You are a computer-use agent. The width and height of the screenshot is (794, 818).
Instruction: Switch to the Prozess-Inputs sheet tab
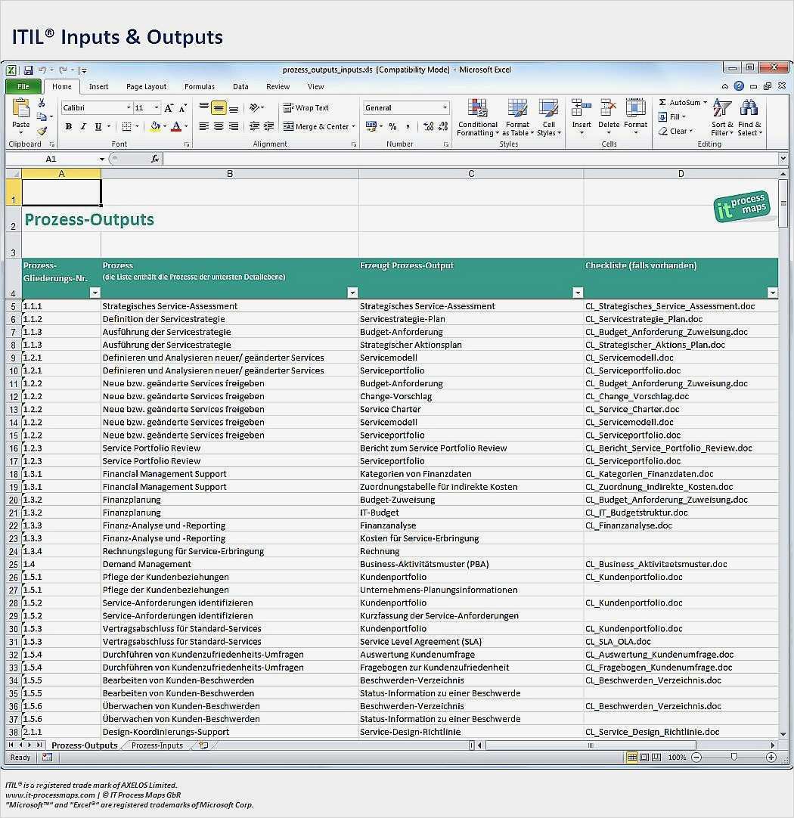coord(157,745)
